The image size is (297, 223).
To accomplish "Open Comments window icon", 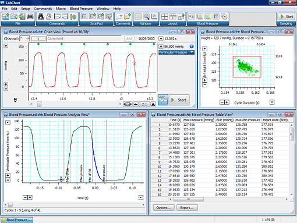I will 119,16.
